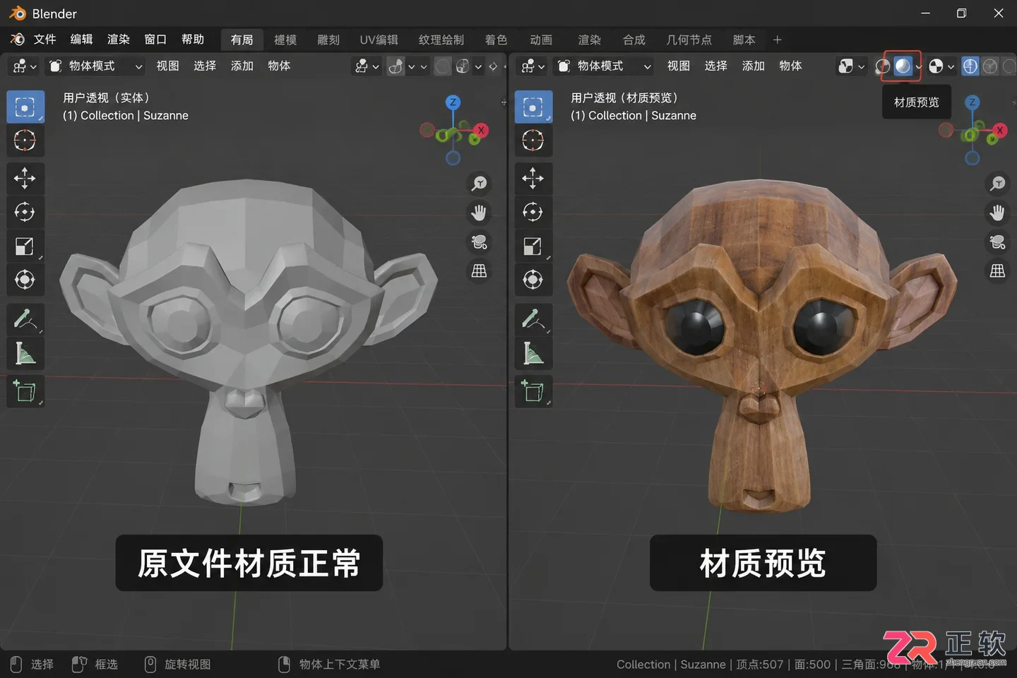Open the 窗口 menu
This screenshot has height=678, width=1017.
click(x=155, y=40)
